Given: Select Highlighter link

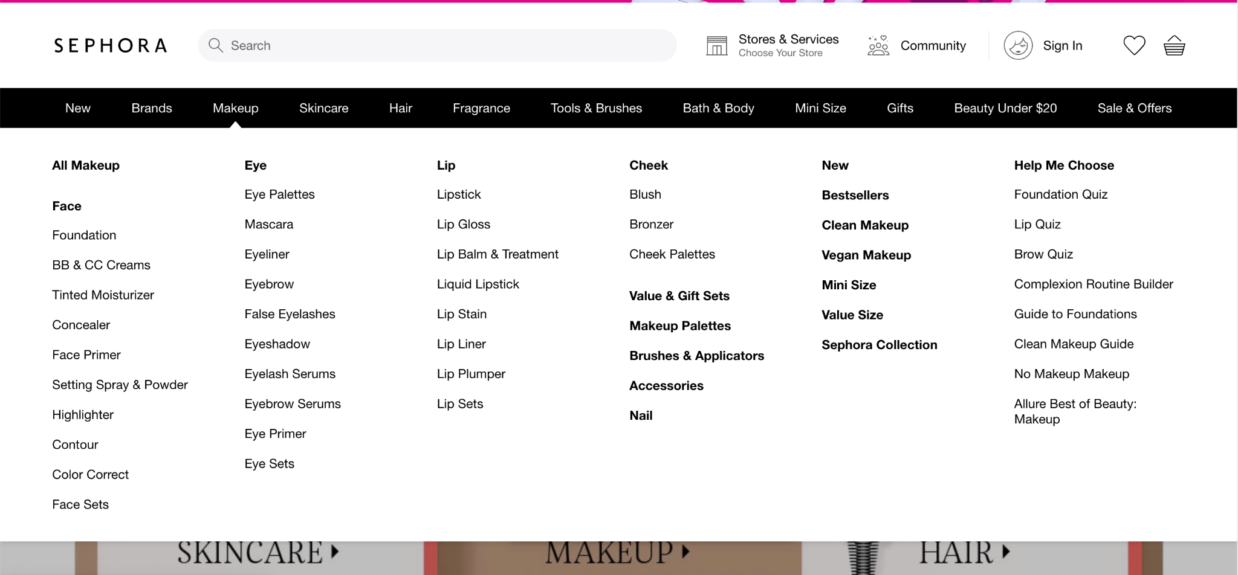Looking at the screenshot, I should [83, 415].
